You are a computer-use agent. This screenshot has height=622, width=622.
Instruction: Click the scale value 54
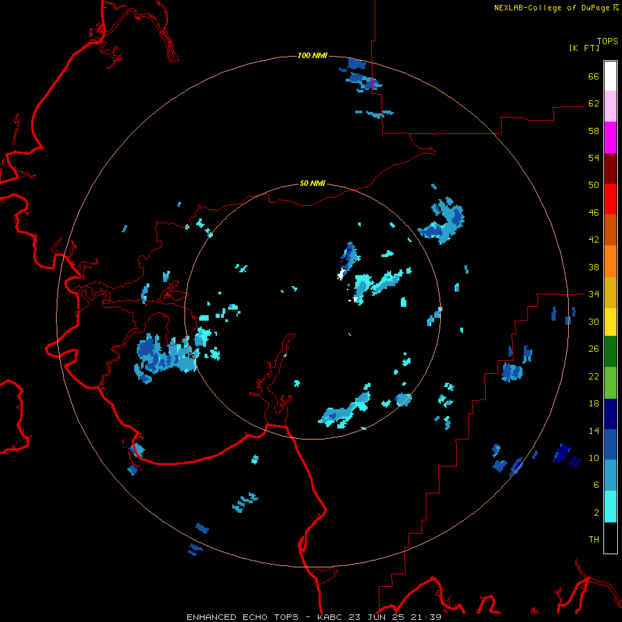click(594, 158)
